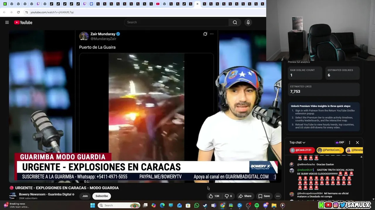This screenshot has width=375, height=210.
Task: Select the Estimated Likes 7,753 card
Action: pyautogui.click(x=323, y=89)
